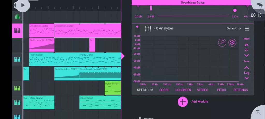265x119 pixels.
Task: Switch to the SCOPE tab
Action: click(164, 90)
